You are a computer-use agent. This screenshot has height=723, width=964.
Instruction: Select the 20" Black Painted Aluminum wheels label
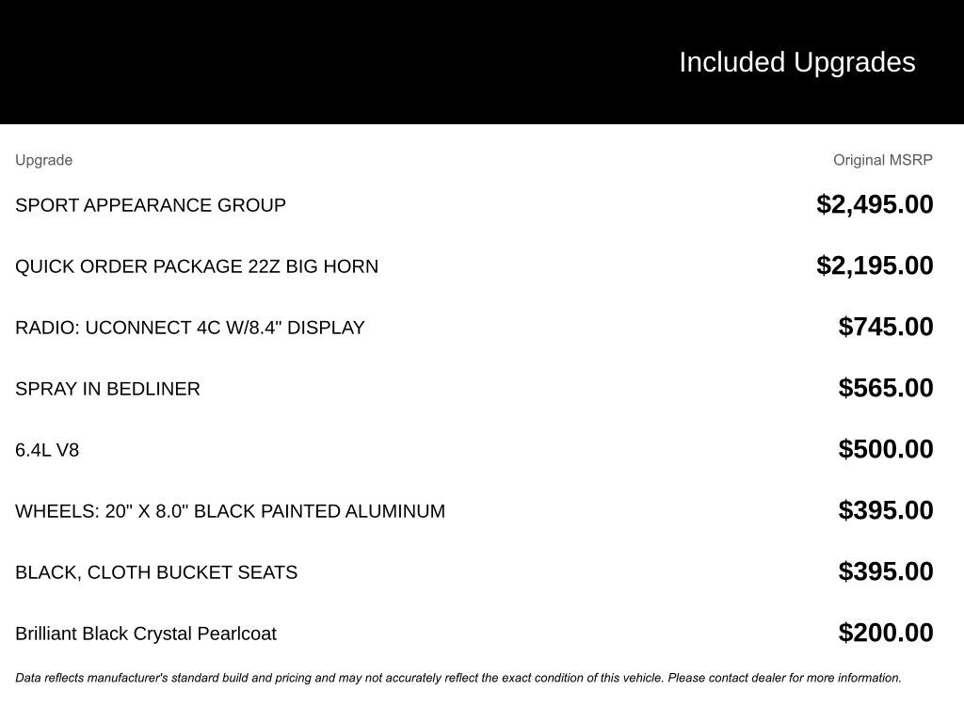point(230,511)
